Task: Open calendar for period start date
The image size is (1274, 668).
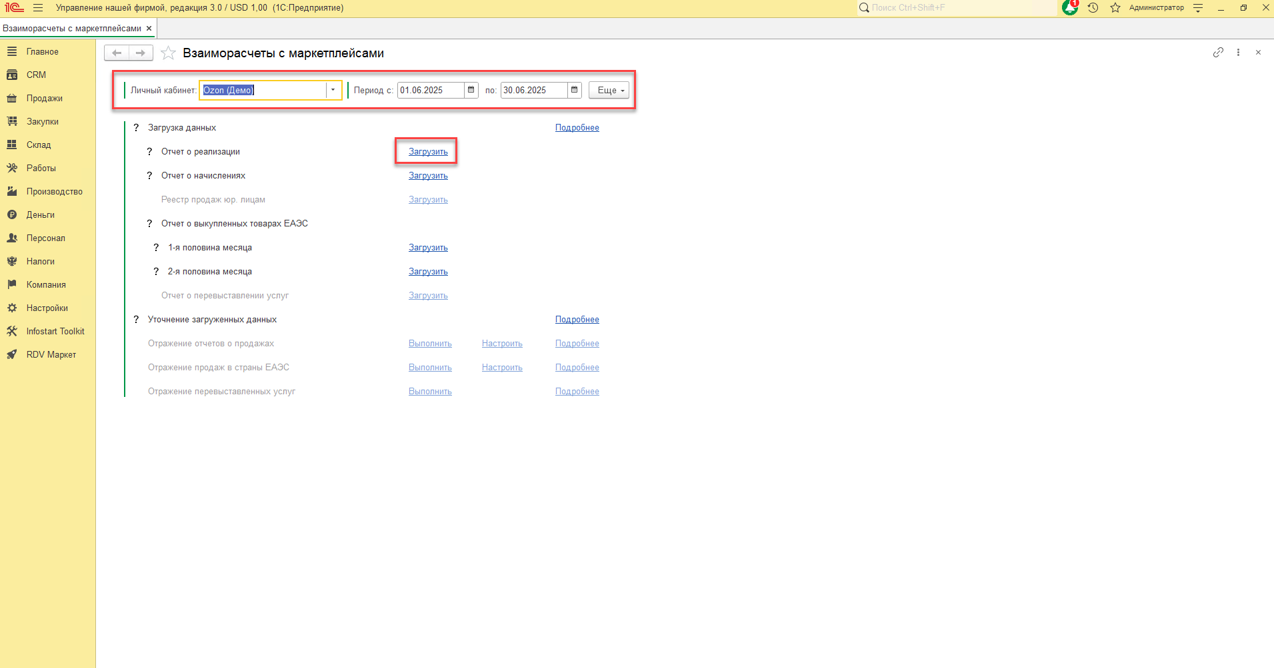Action: point(471,90)
